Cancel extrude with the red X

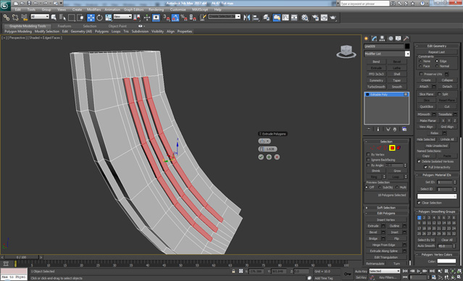point(277,157)
